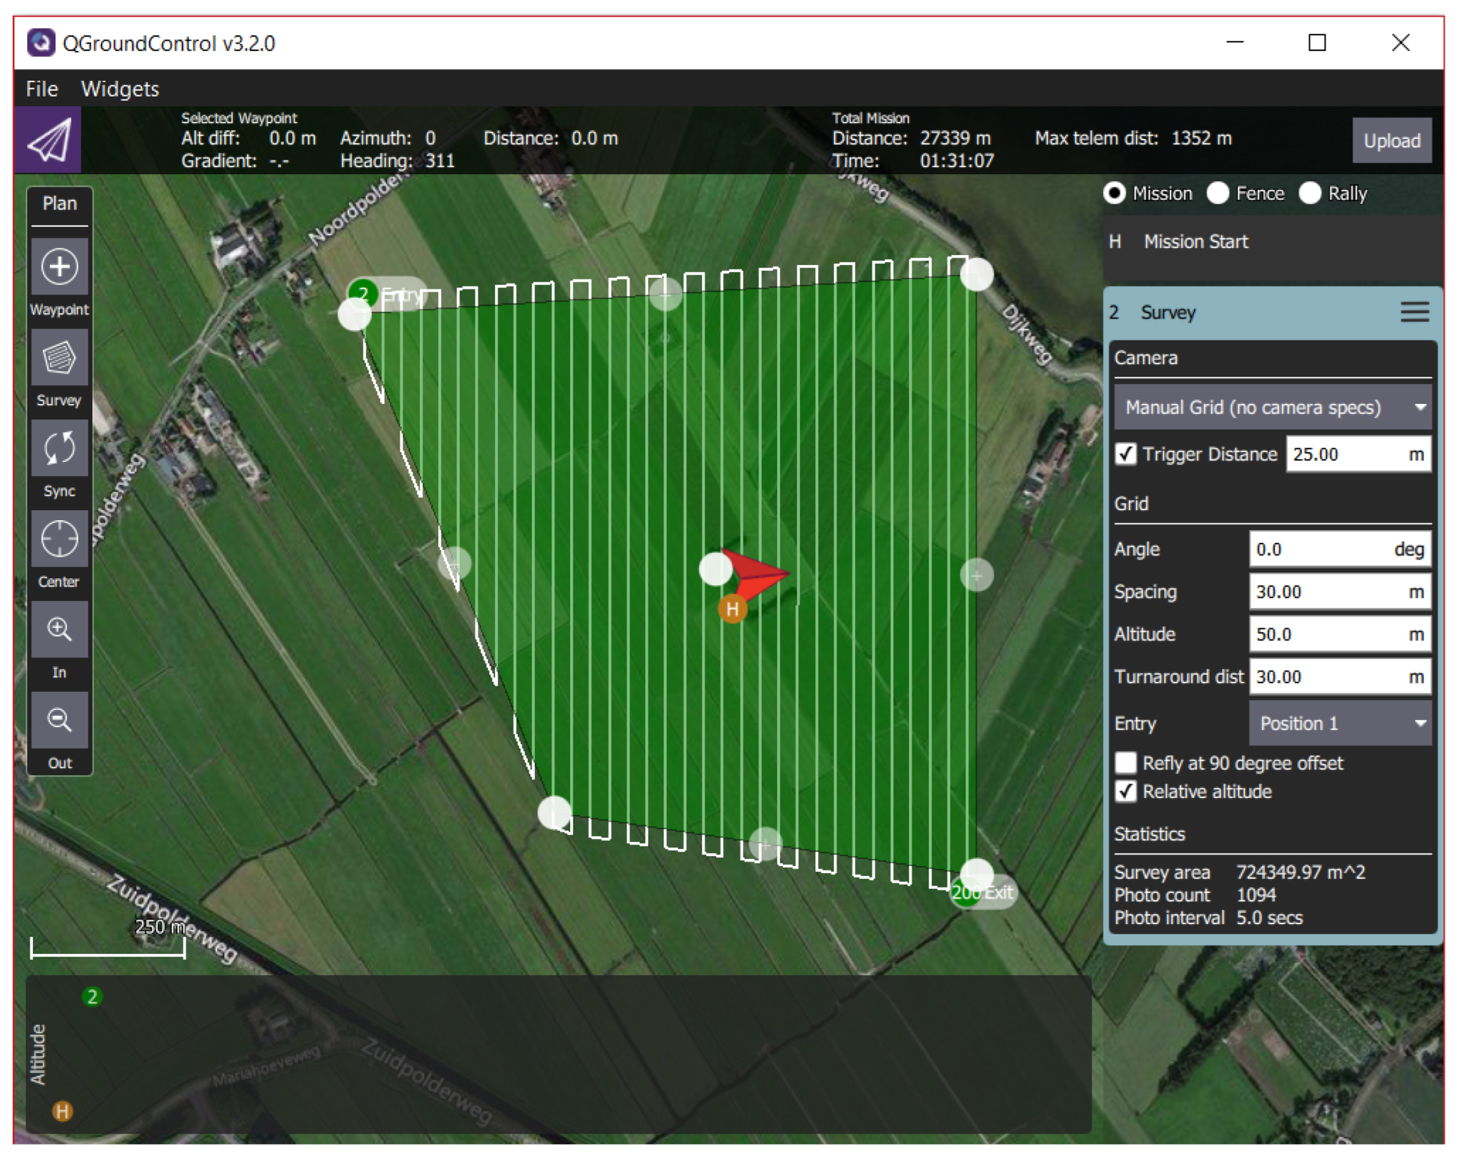Select the Mission Start item
This screenshot has height=1159, width=1459.
click(x=1195, y=242)
